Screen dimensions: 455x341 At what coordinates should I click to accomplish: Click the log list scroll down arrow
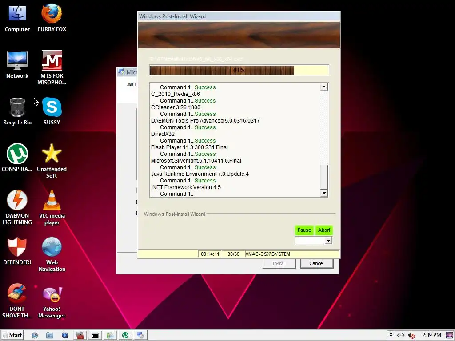tap(324, 193)
